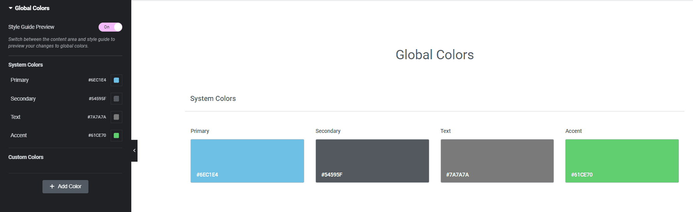Select the green Accent preview card
The width and height of the screenshot is (693, 212).
622,161
